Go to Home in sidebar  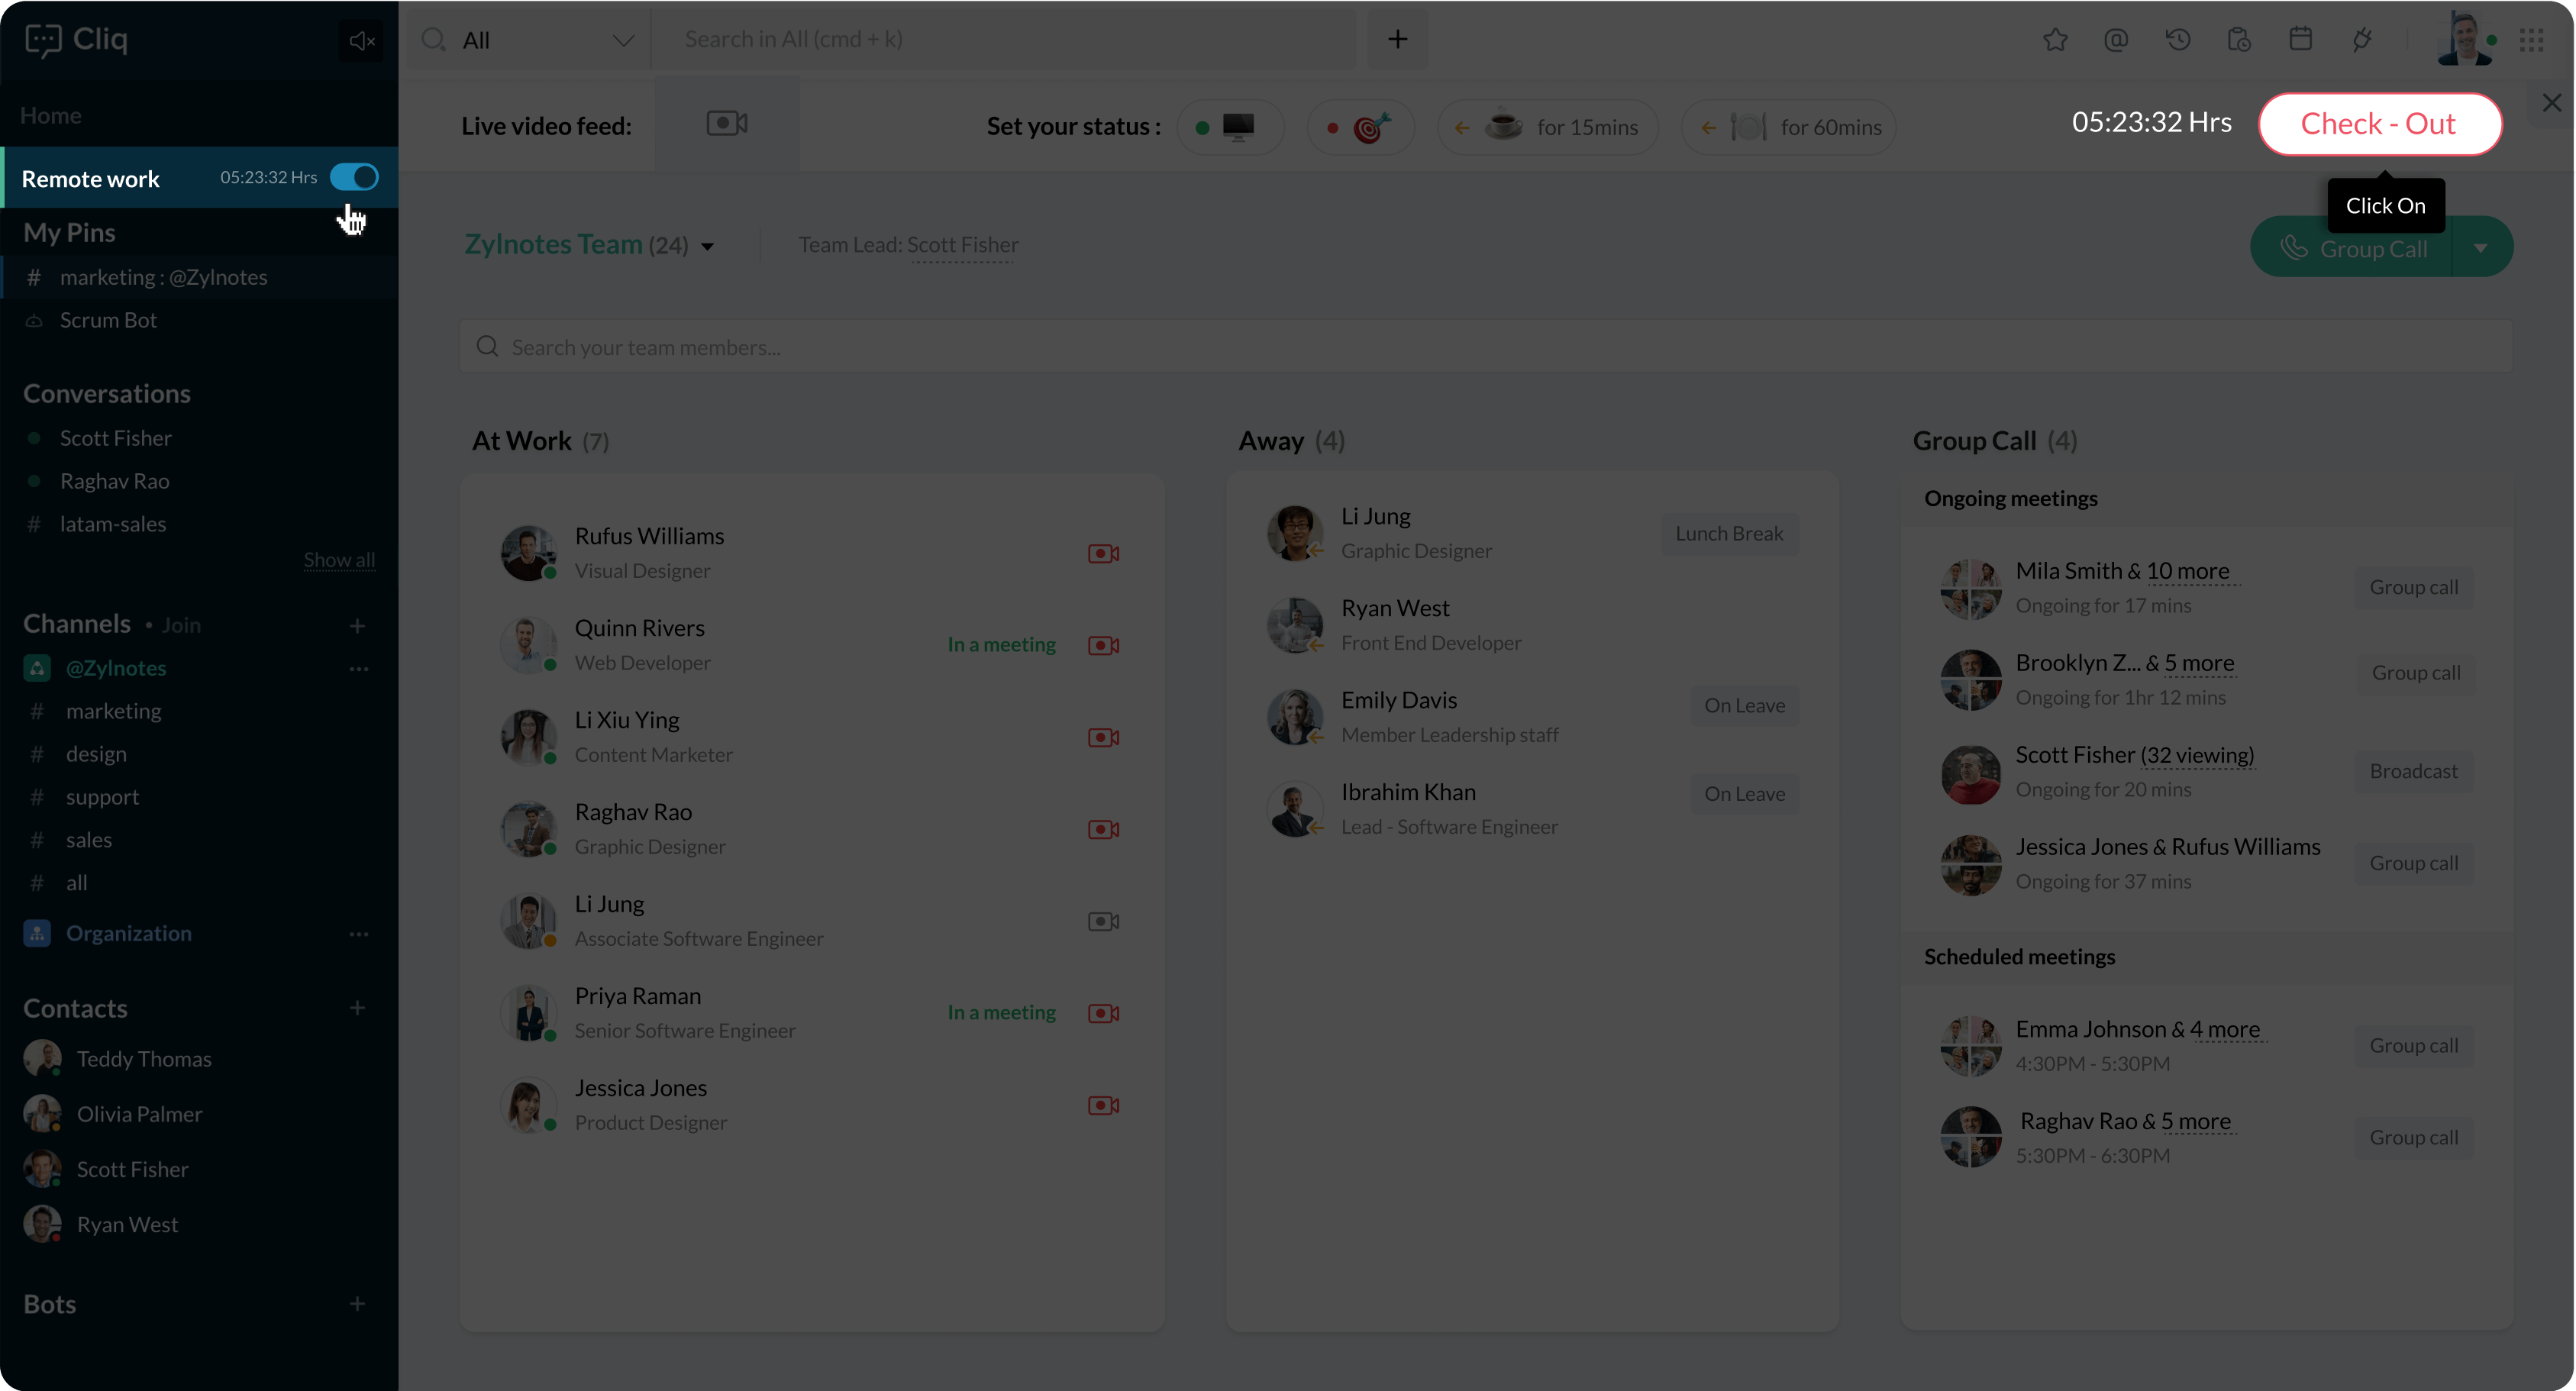click(51, 115)
